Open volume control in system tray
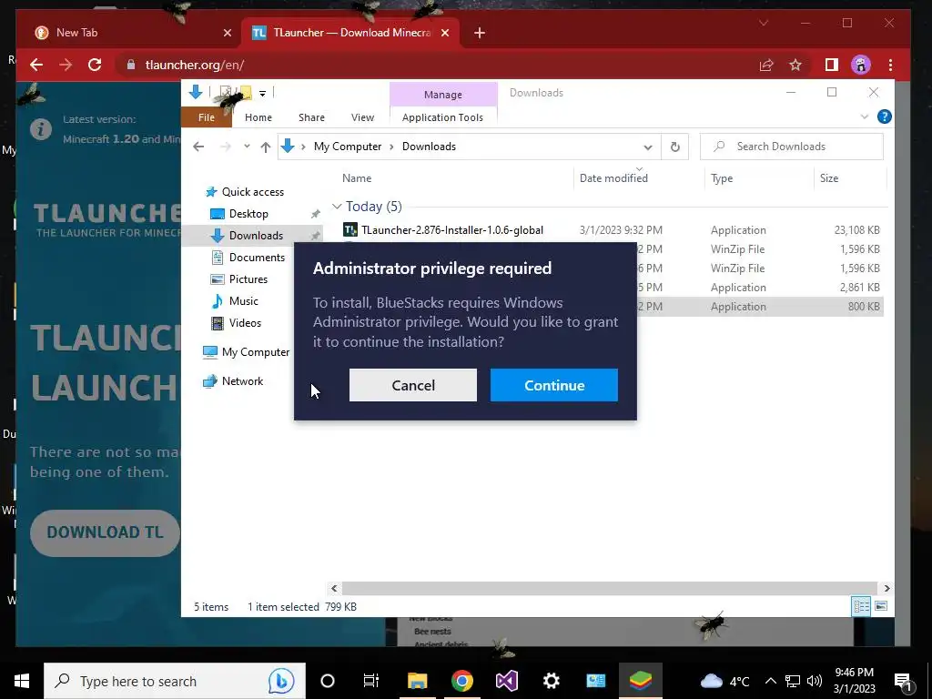Image resolution: width=932 pixels, height=699 pixels. click(x=815, y=681)
